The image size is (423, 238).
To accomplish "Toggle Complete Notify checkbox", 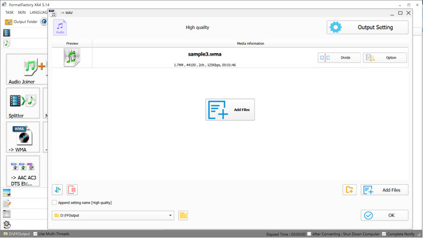I will tap(384, 234).
